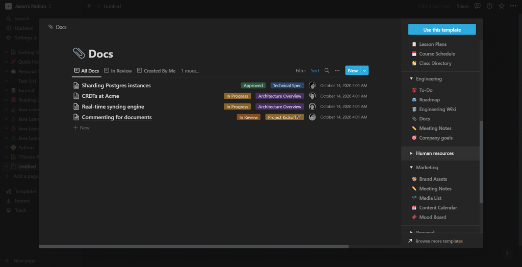Click the In Review status tag on Commenting row
Screen dimensions: 522x267
248,117
